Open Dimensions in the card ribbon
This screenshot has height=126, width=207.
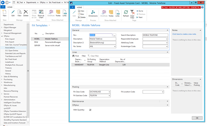[93, 14]
